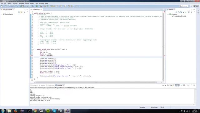Collapse all in Package Explorer toolbar

click(19, 12)
